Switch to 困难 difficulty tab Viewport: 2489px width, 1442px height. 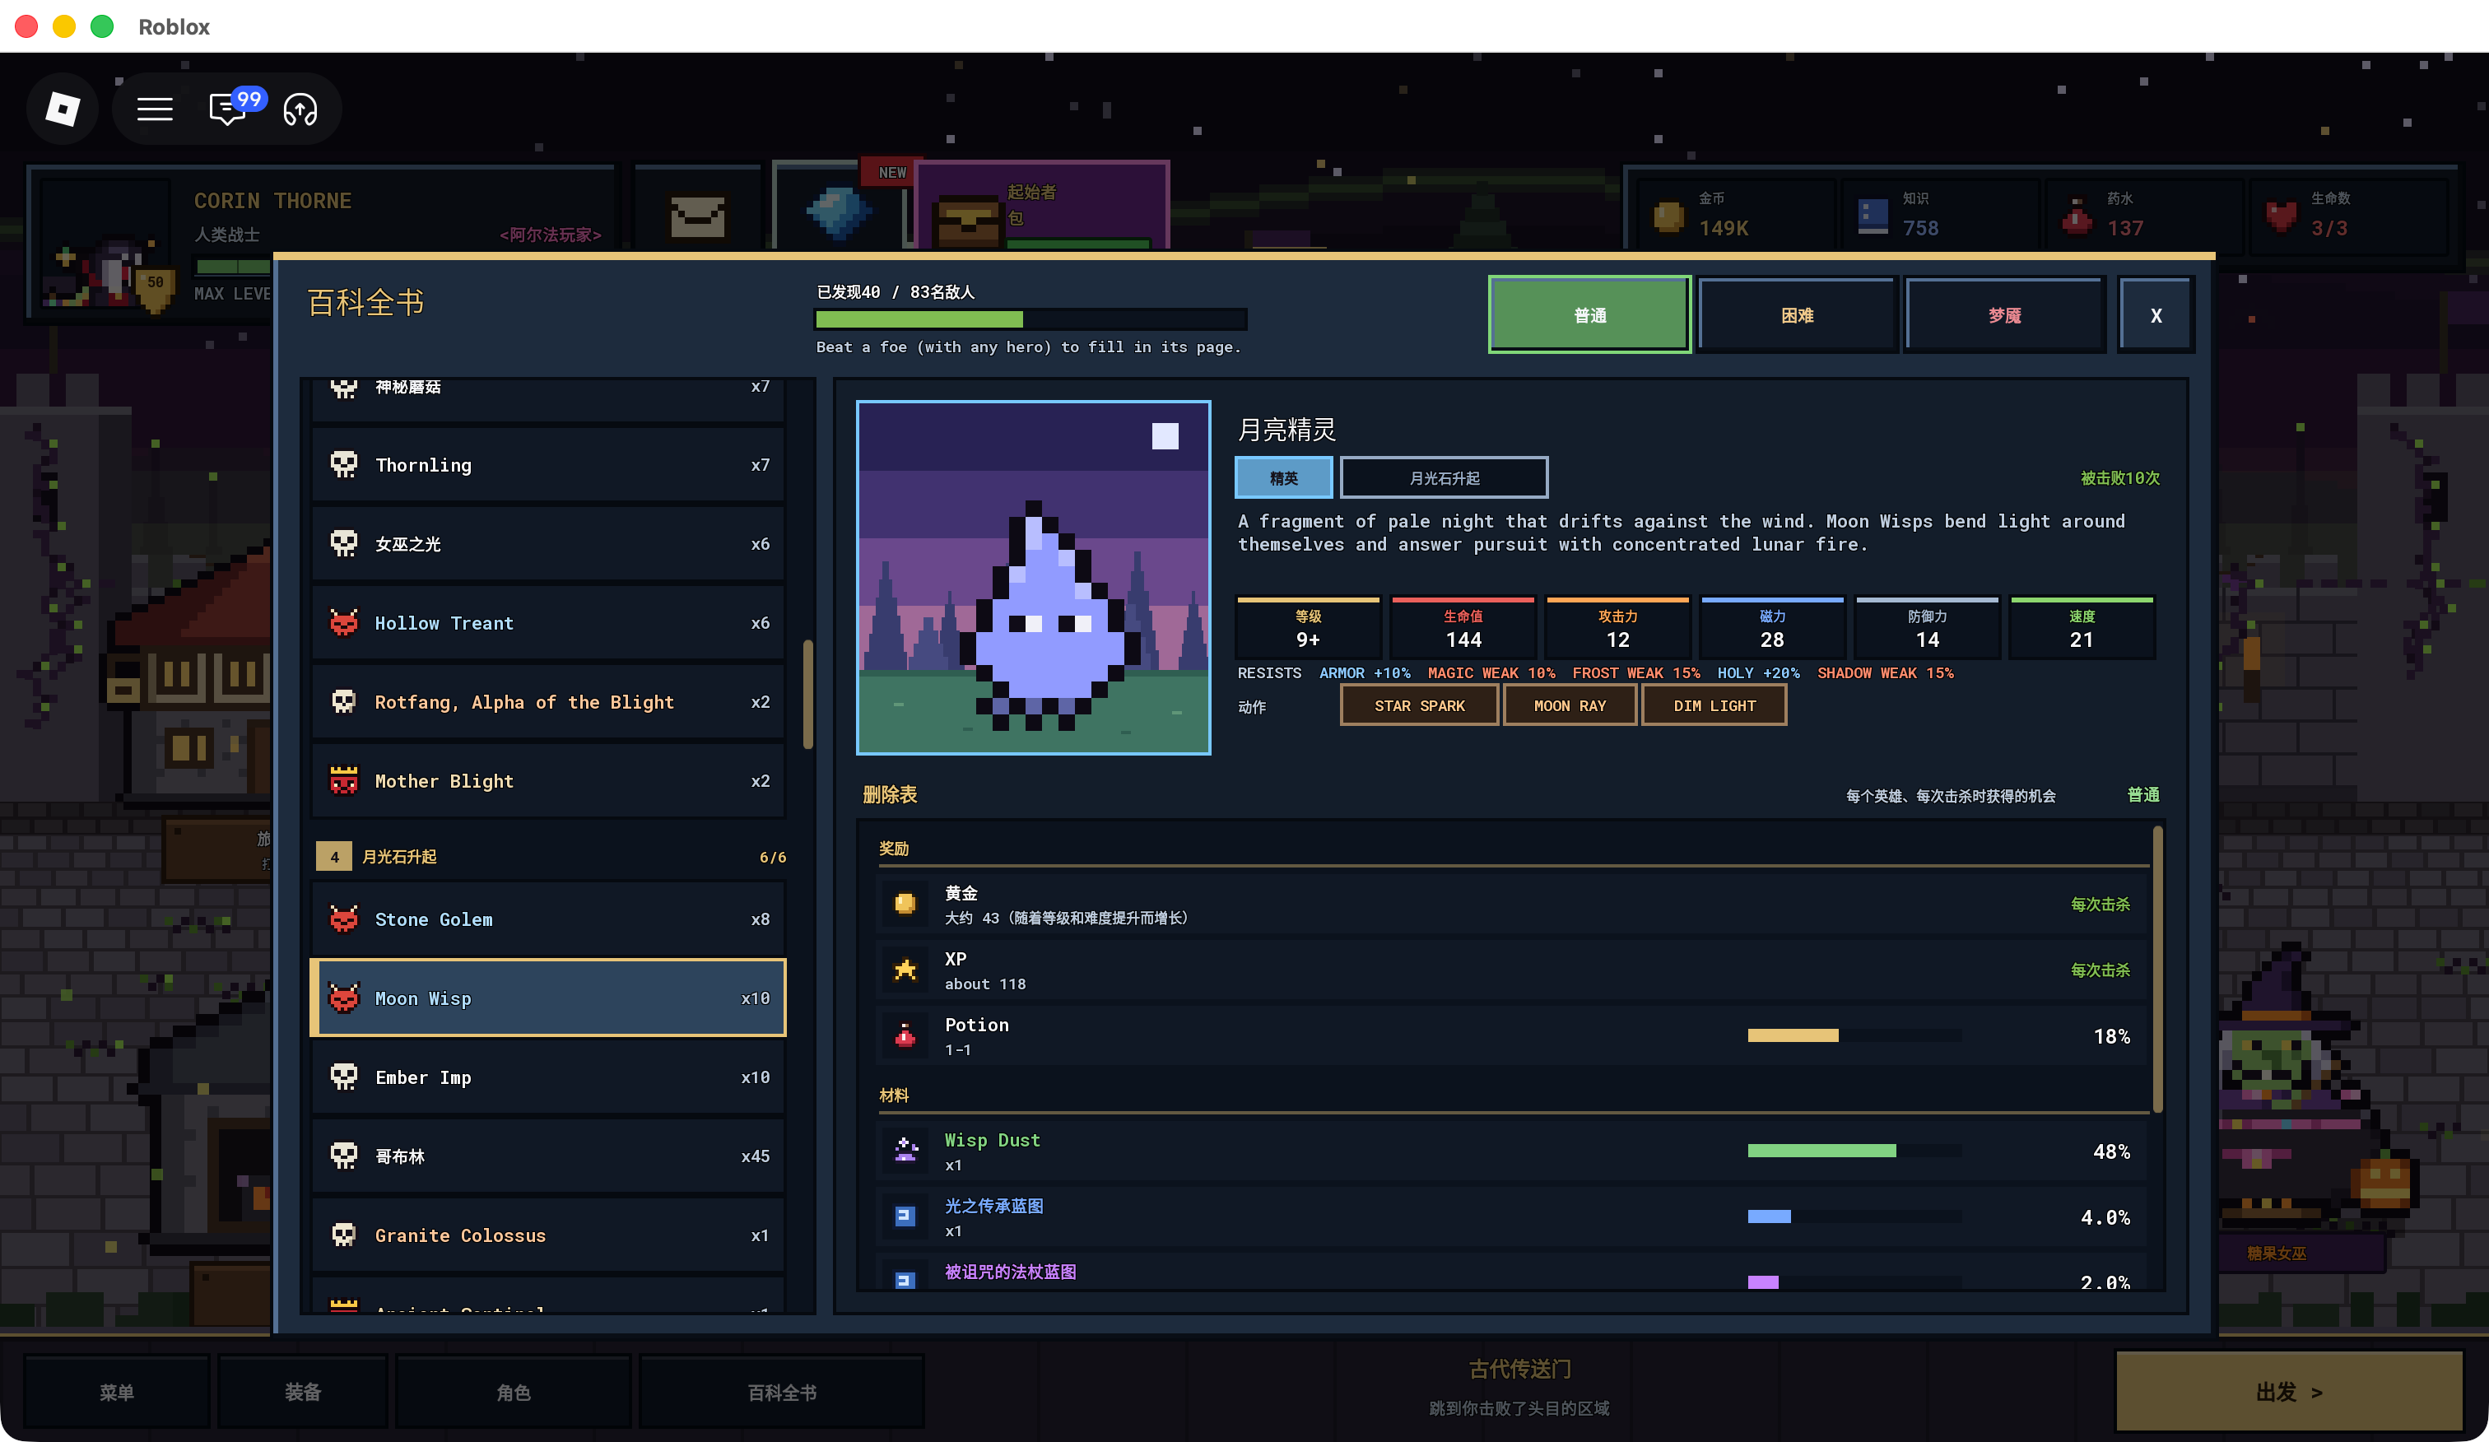point(1797,315)
